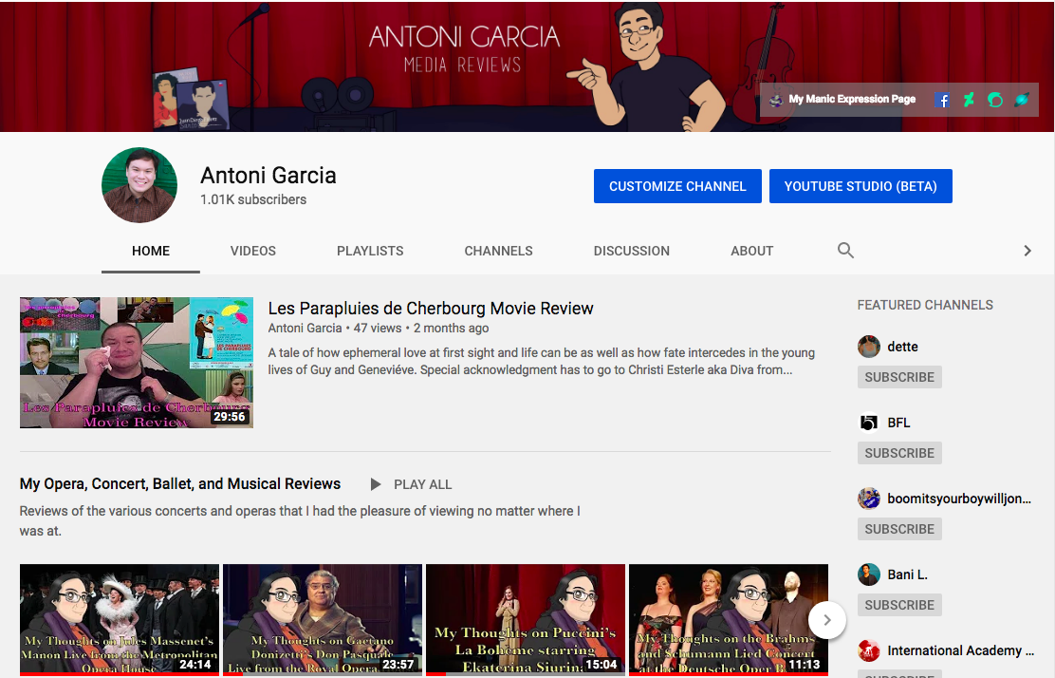
Task: Open the Playlists tab
Action: (x=370, y=251)
